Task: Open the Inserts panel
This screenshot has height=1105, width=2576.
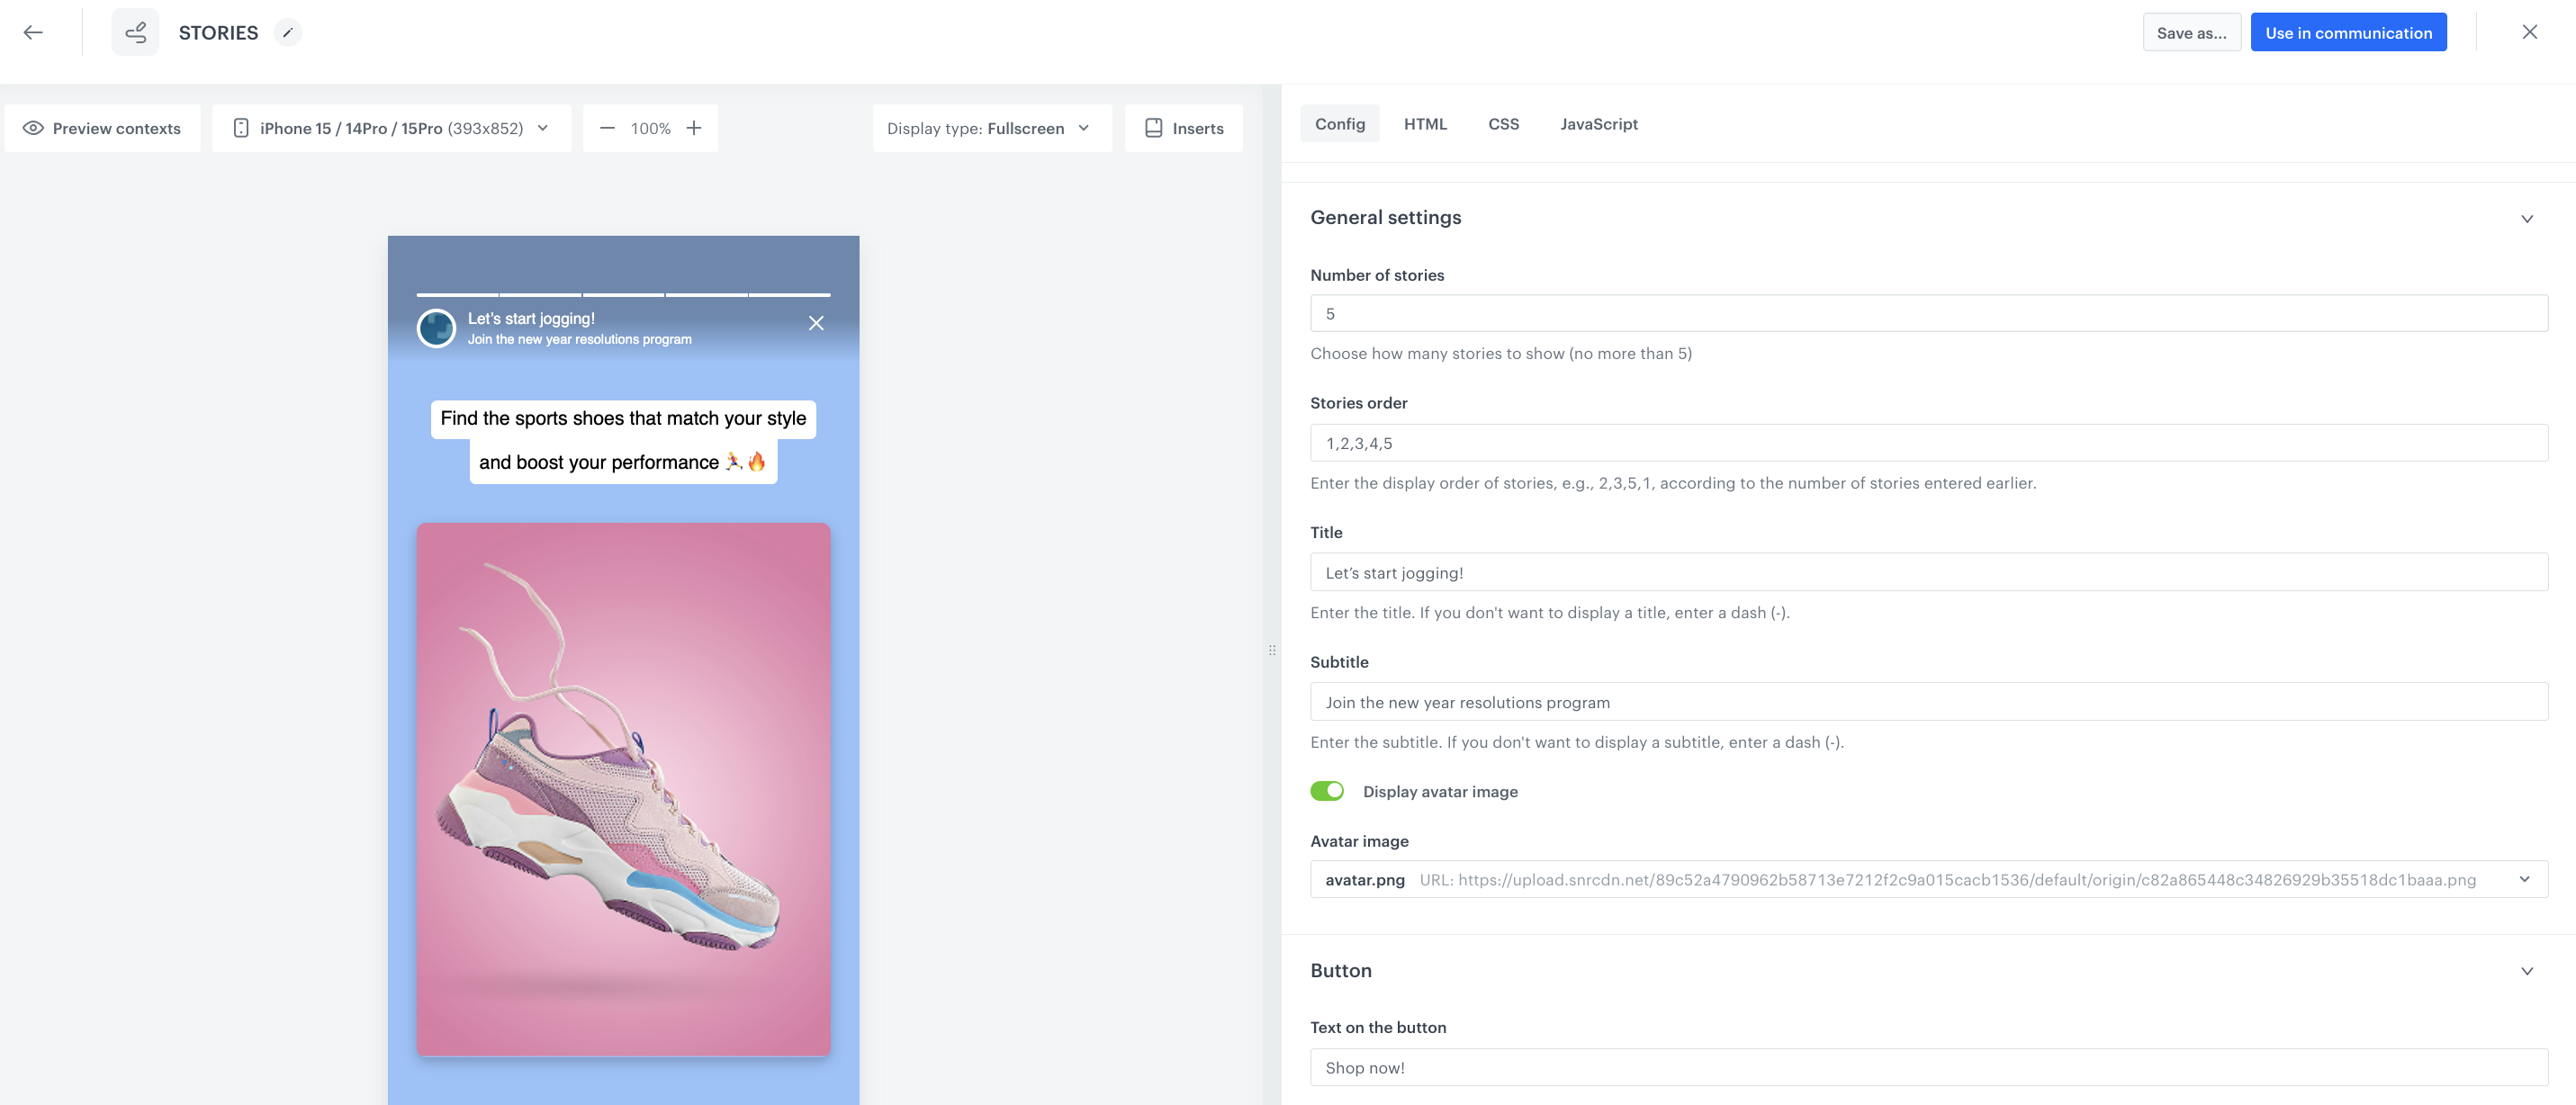Action: coord(1184,127)
